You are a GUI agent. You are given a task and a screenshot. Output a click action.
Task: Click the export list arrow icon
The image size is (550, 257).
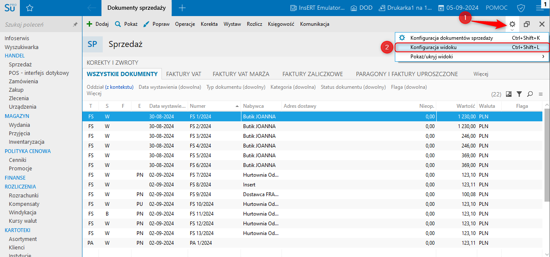pos(509,94)
